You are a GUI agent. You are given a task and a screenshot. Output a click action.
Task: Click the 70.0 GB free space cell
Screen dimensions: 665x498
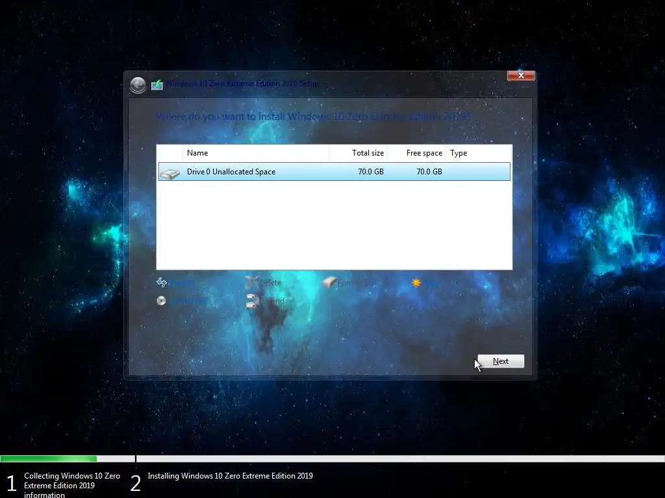(x=429, y=171)
